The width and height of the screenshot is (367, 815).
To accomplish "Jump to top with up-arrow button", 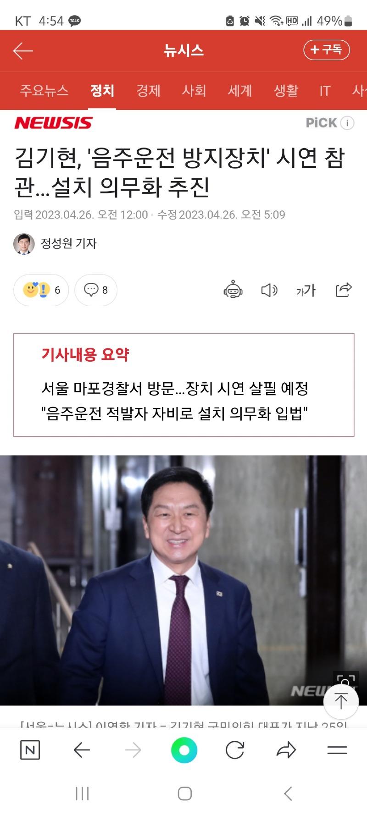I will (341, 701).
